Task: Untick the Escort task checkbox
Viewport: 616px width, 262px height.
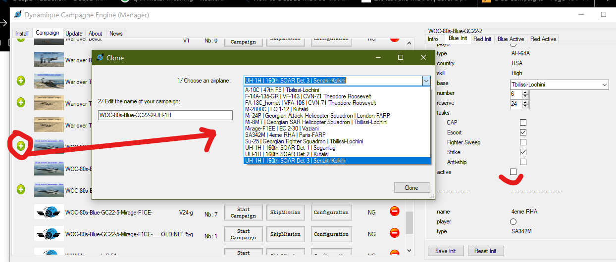Action: [x=523, y=132]
